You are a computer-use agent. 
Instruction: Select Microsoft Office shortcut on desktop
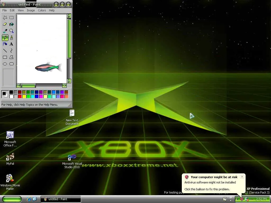[x=10, y=139]
